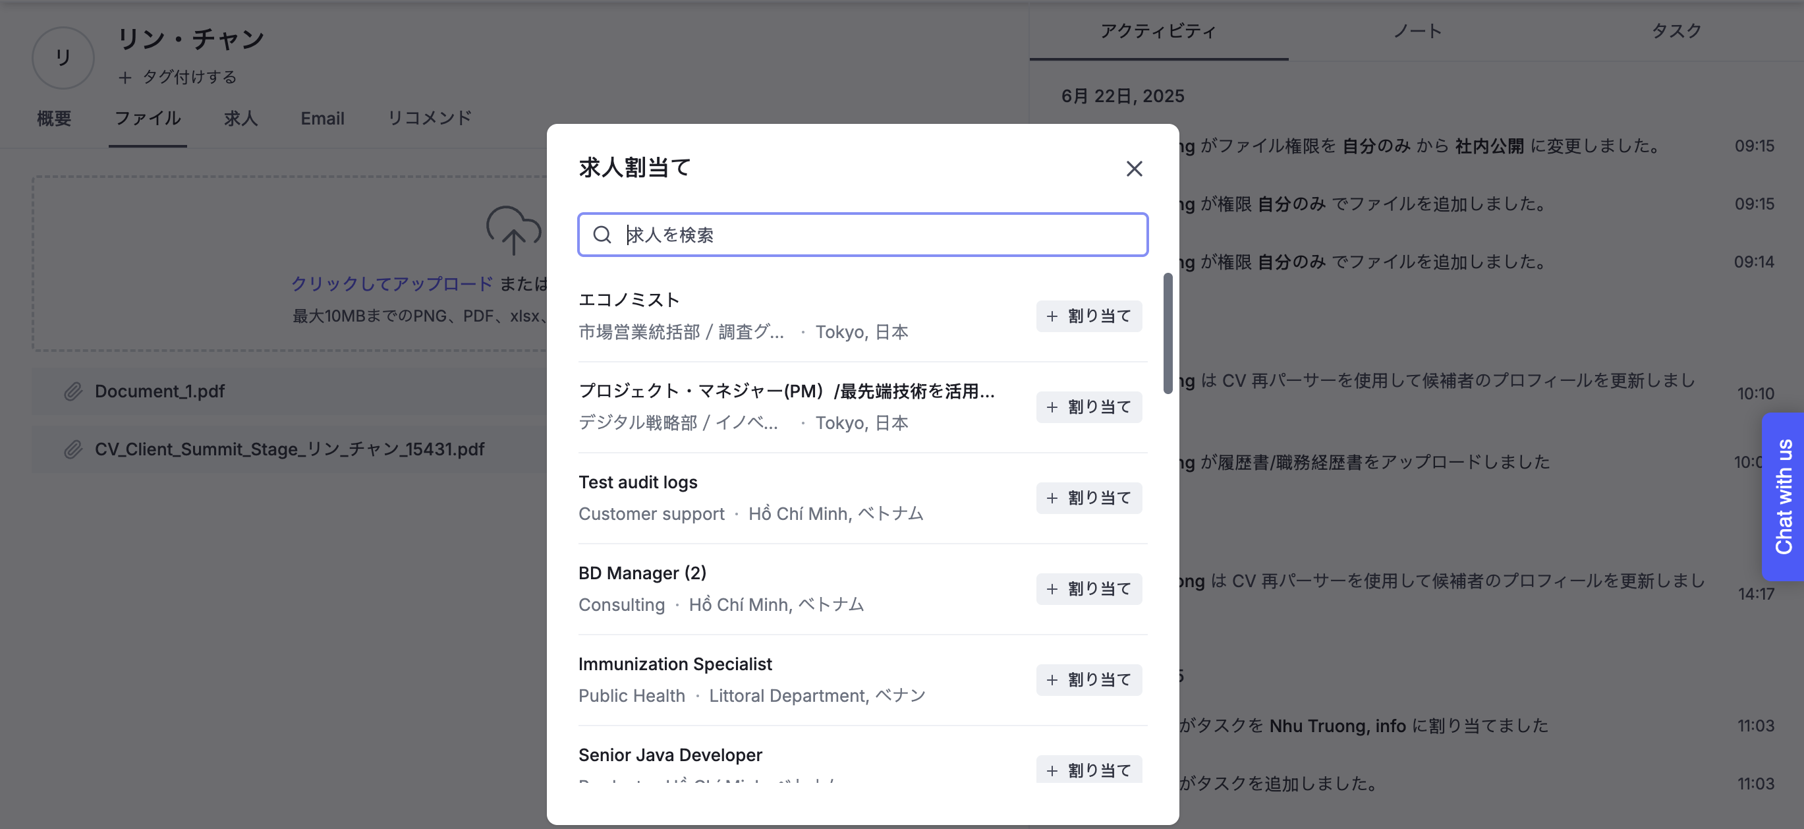Open the タスク tab
The image size is (1804, 829).
coord(1676,31)
